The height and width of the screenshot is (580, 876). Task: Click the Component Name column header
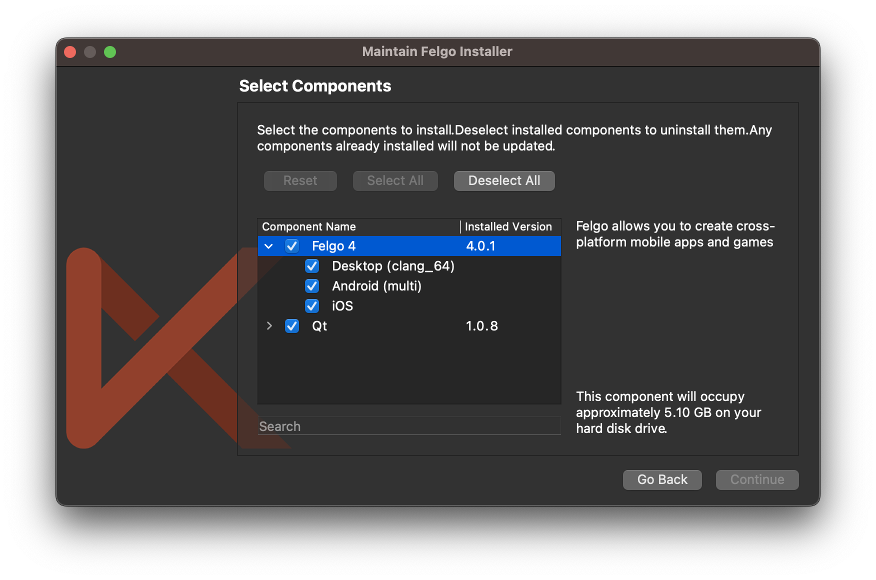(359, 226)
